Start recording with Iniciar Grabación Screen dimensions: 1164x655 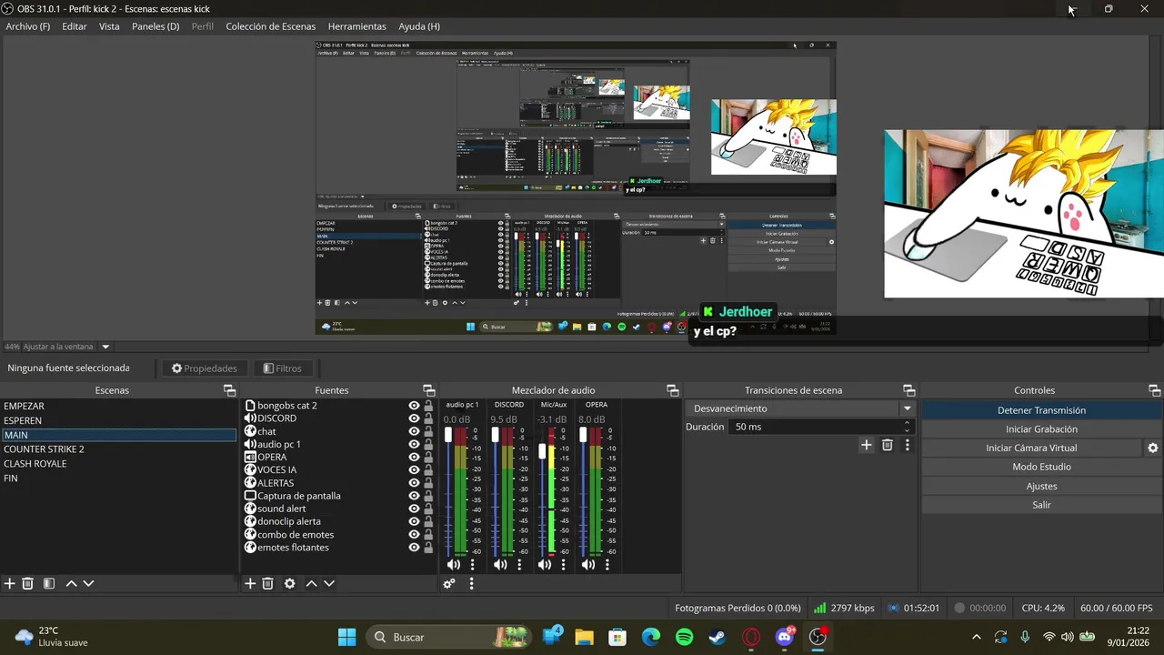(x=1041, y=429)
